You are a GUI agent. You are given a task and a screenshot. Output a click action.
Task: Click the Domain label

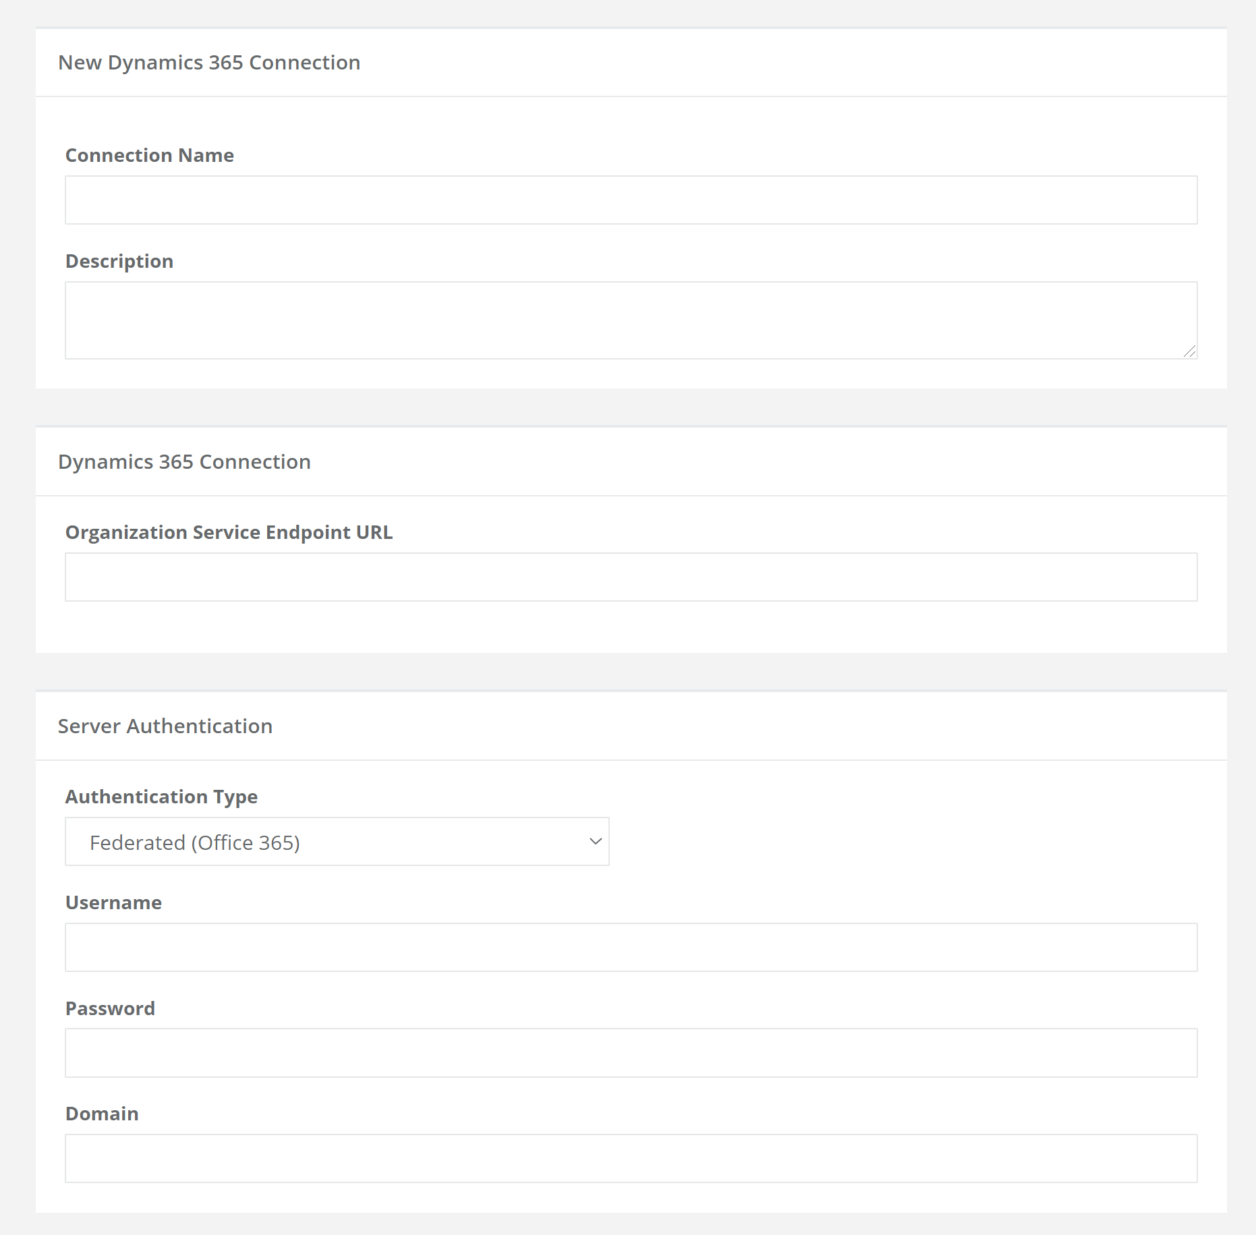(102, 1114)
